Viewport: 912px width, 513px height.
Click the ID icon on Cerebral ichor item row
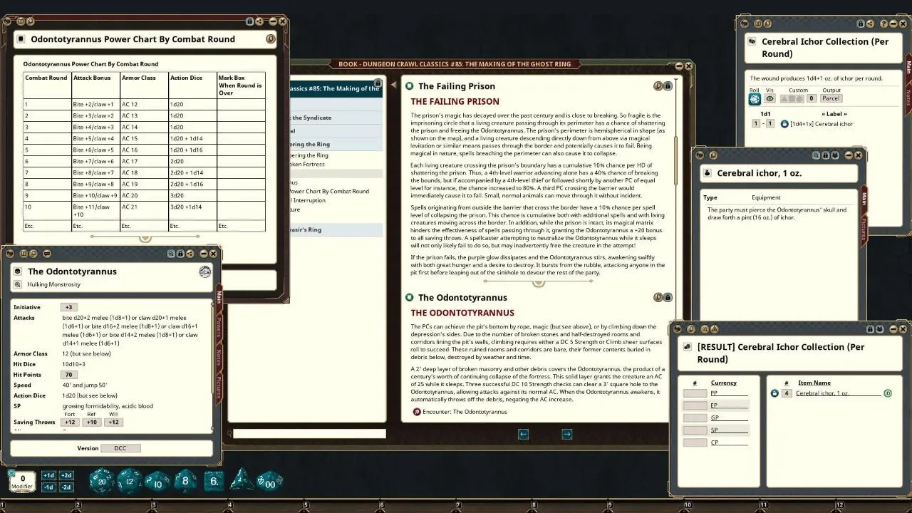(x=887, y=393)
